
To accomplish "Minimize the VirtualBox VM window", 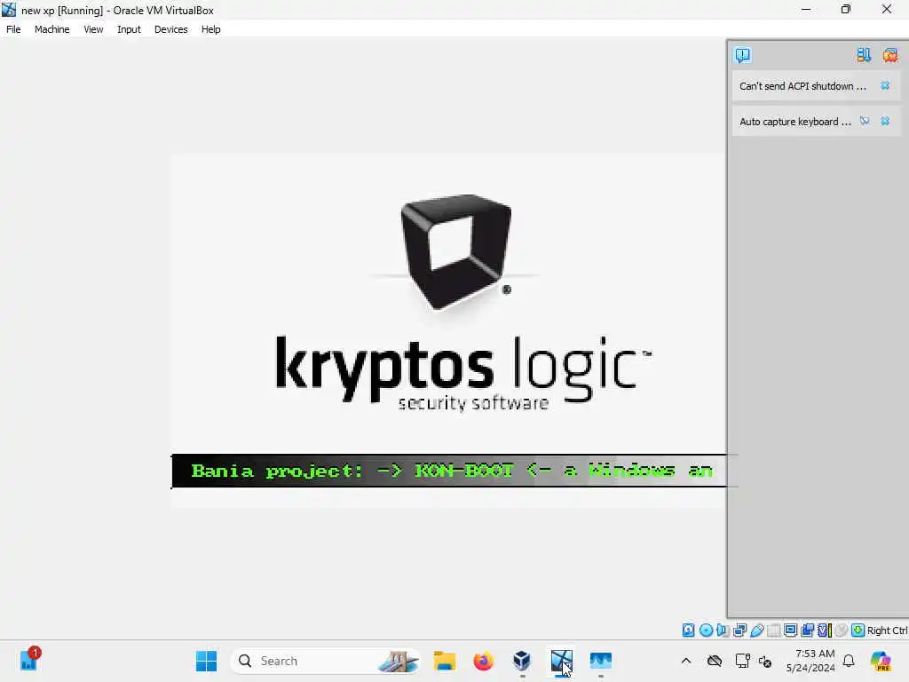I will point(806,9).
